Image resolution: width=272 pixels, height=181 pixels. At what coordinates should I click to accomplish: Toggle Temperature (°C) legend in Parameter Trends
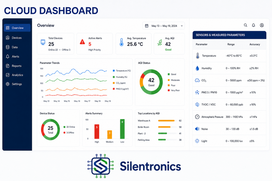pyautogui.click(x=122, y=71)
